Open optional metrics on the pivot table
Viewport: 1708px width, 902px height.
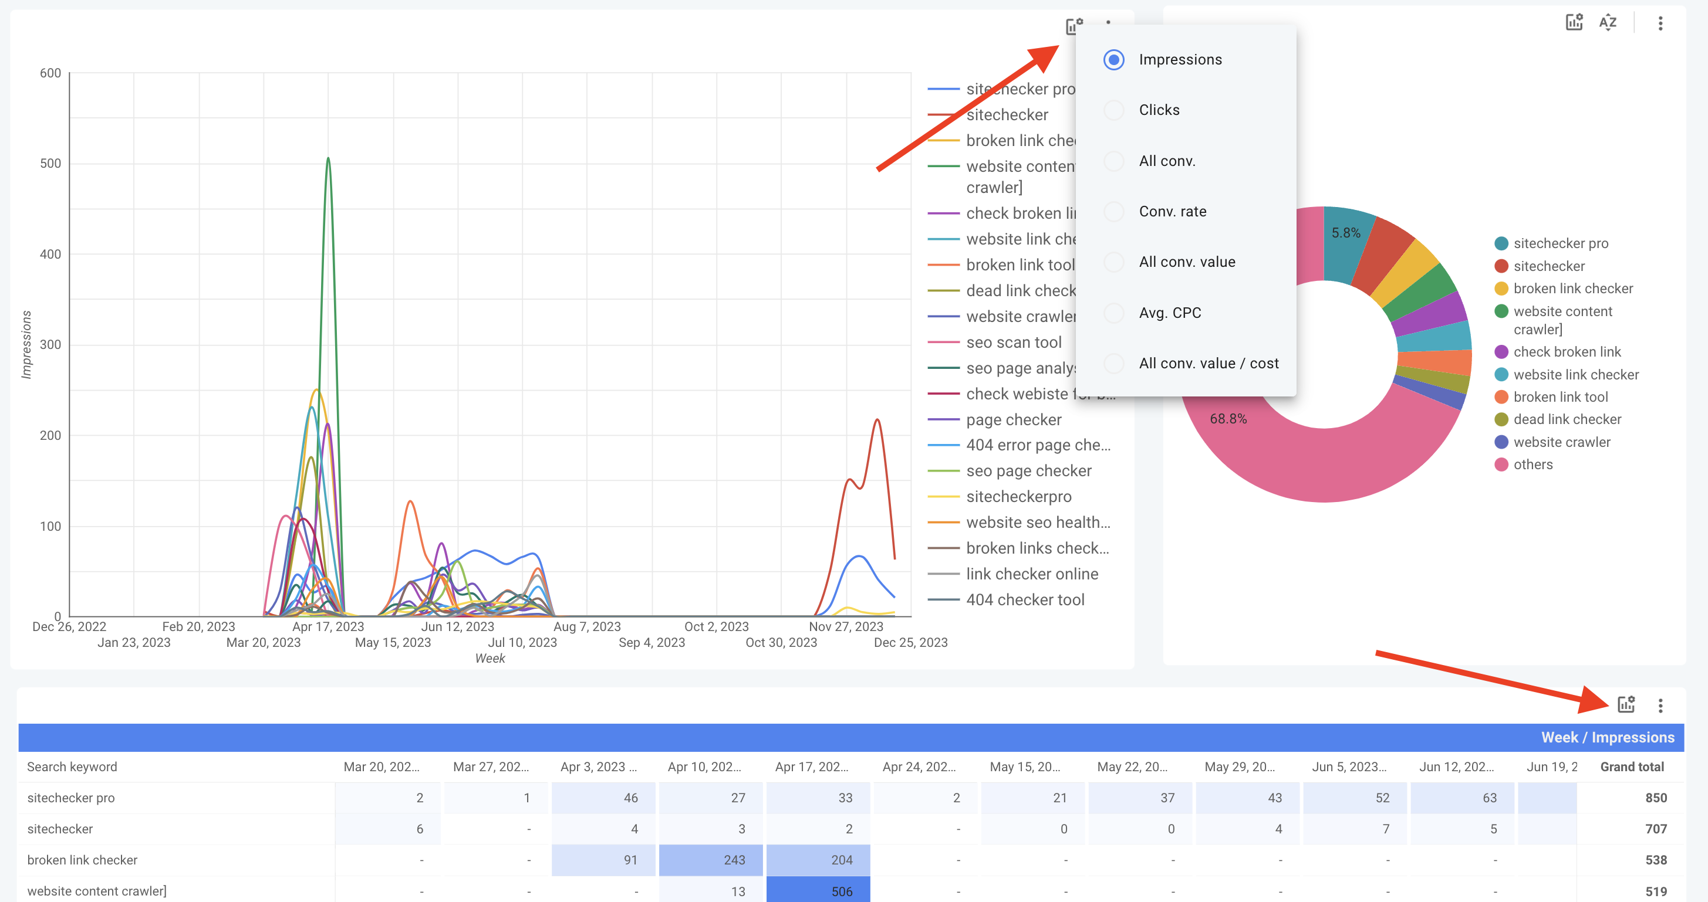[1626, 704]
